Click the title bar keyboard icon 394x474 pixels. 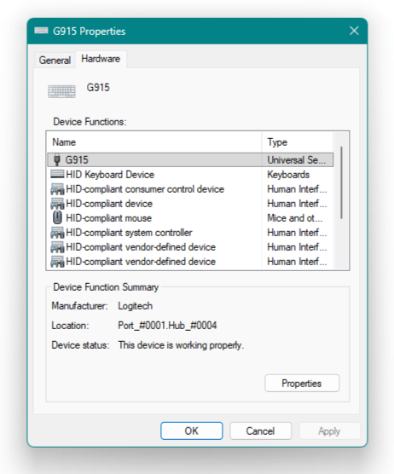coord(41,31)
